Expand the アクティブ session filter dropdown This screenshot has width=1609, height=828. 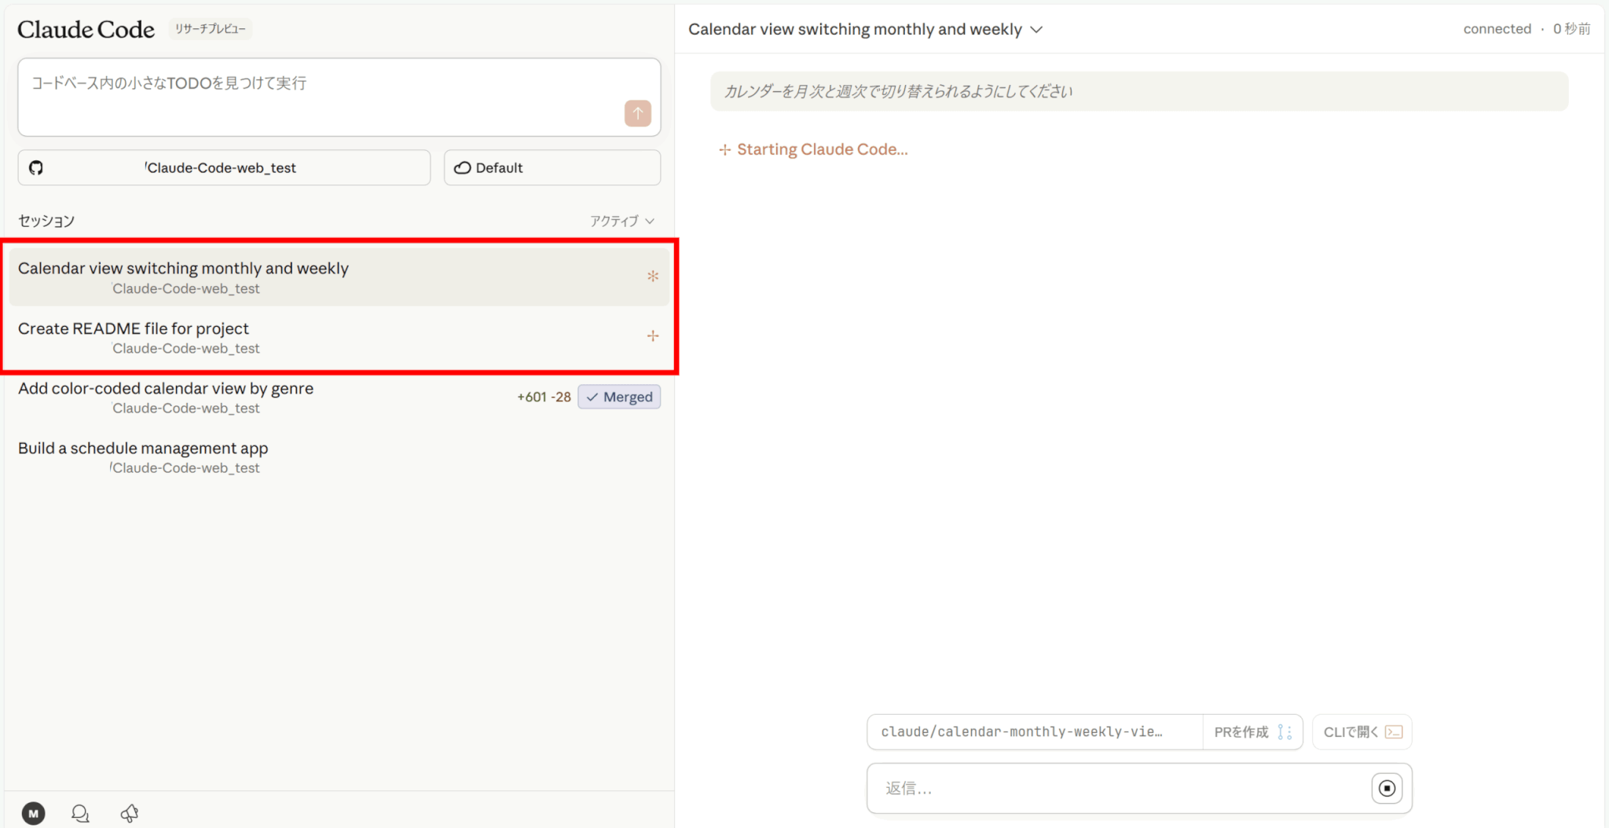point(621,222)
